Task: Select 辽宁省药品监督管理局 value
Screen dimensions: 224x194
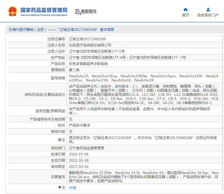Action: point(86,148)
